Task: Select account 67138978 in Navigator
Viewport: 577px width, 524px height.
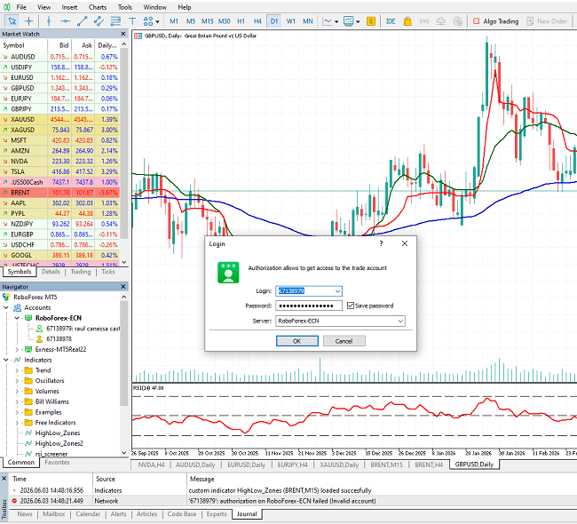Action: pyautogui.click(x=59, y=338)
